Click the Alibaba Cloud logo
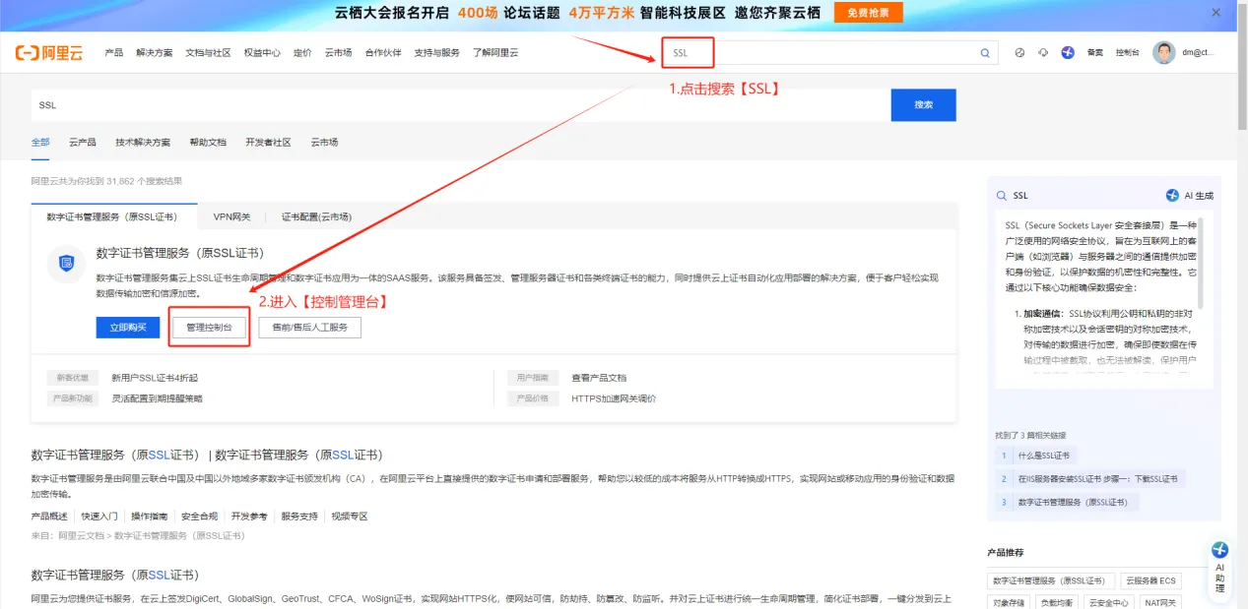Screen dimensions: 1248x609 [49, 53]
